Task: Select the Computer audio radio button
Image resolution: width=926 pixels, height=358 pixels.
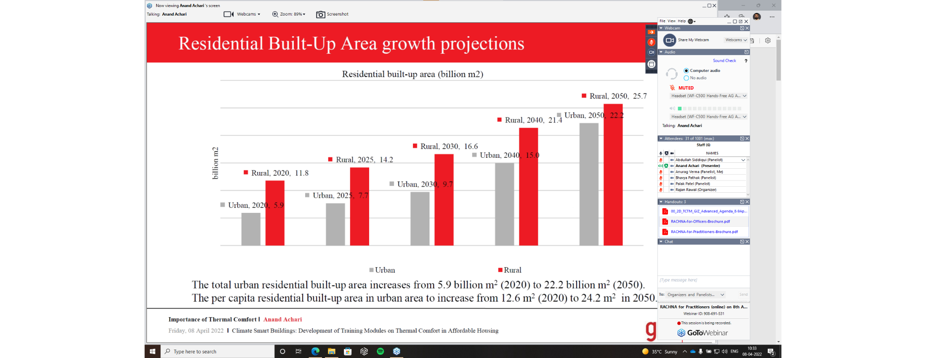Action: click(x=686, y=71)
